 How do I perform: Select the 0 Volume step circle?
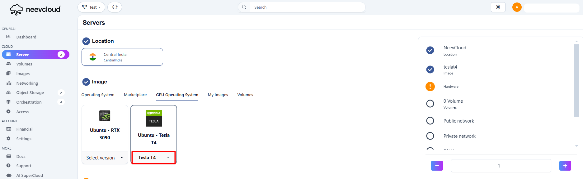pos(430,104)
